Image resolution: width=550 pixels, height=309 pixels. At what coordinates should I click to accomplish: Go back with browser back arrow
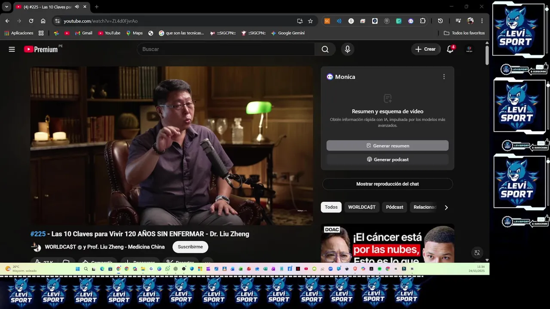click(7, 21)
